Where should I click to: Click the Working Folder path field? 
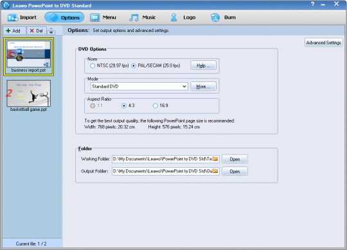166,159
